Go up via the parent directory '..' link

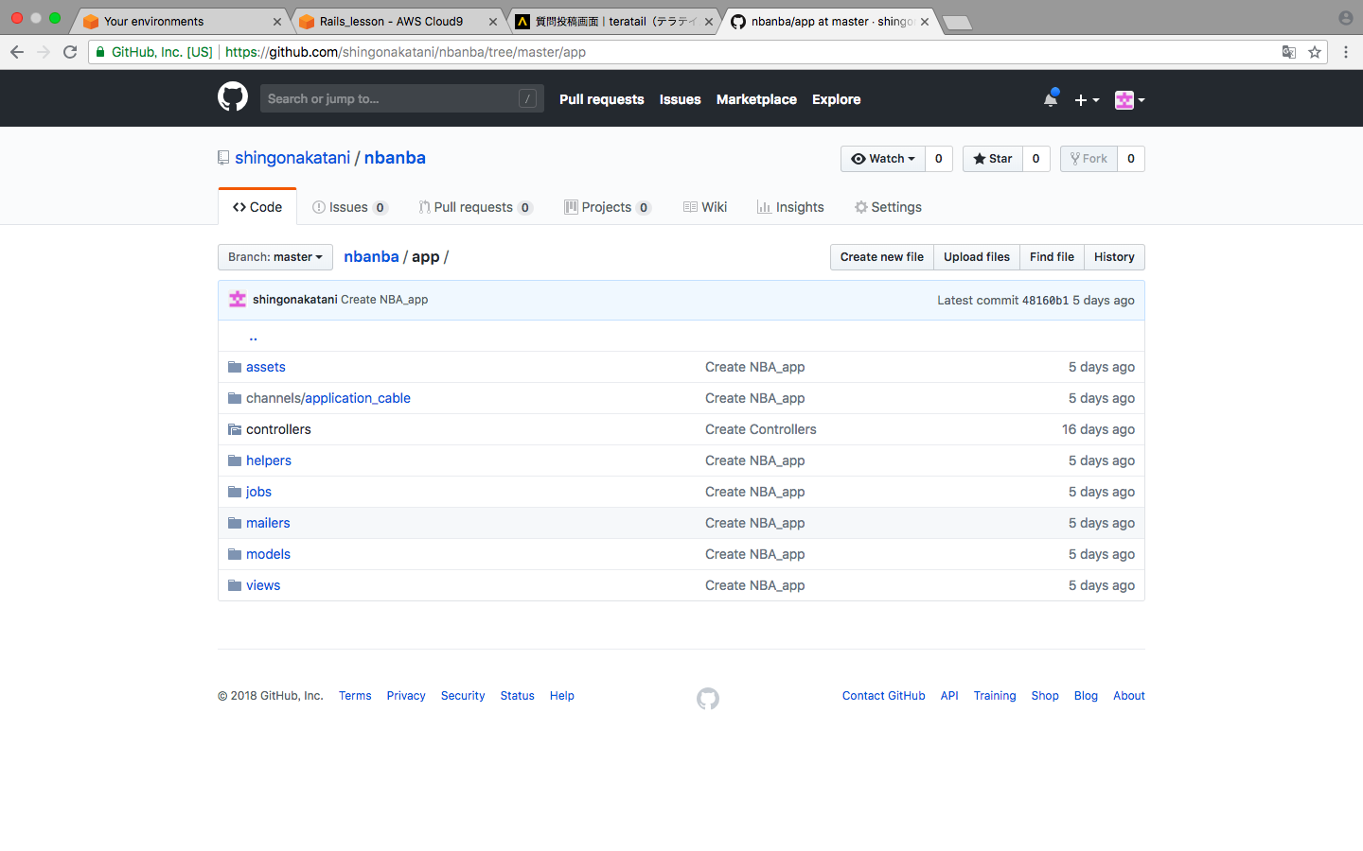[253, 337]
